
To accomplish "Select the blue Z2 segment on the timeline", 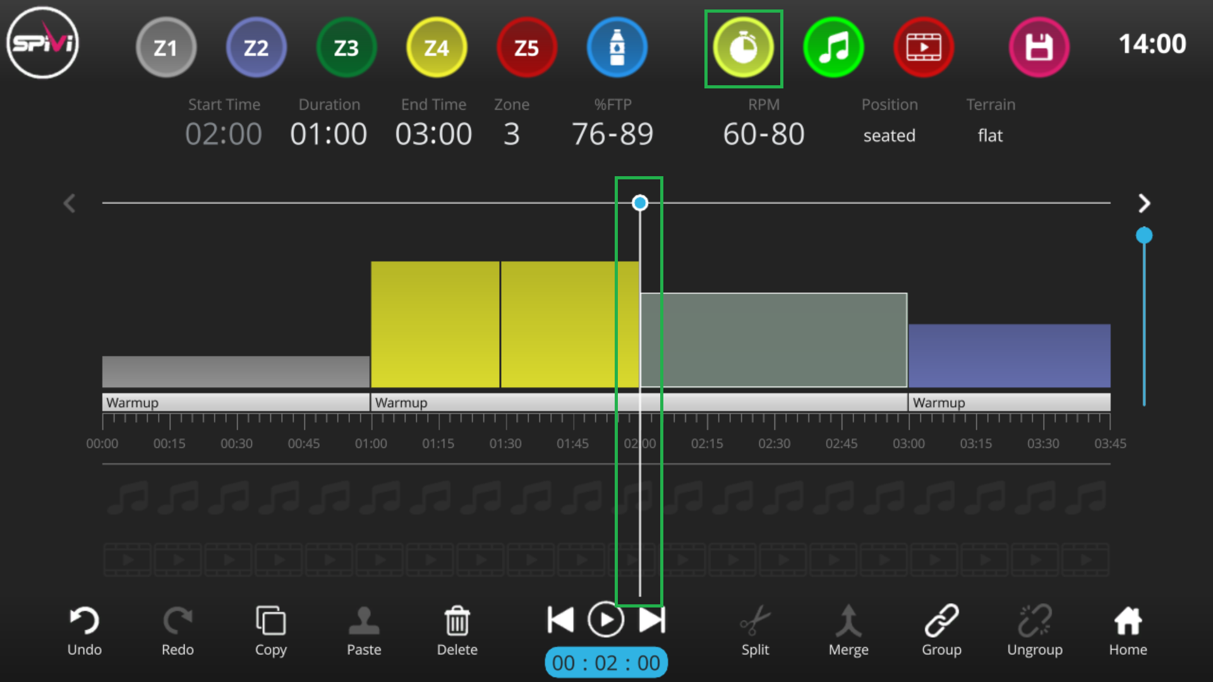I will click(1009, 356).
